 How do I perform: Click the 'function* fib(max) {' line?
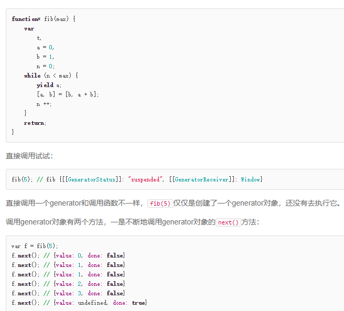tap(44, 19)
